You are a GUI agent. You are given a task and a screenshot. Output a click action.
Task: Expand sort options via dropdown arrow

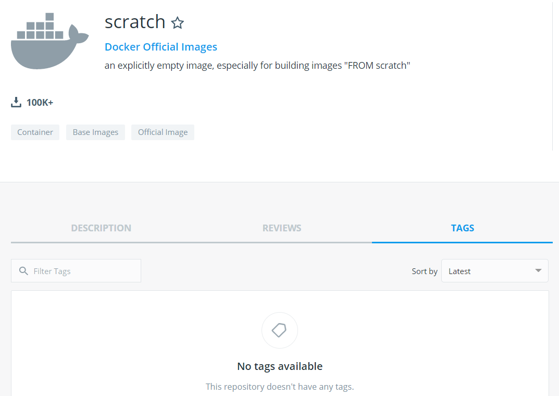[538, 270]
